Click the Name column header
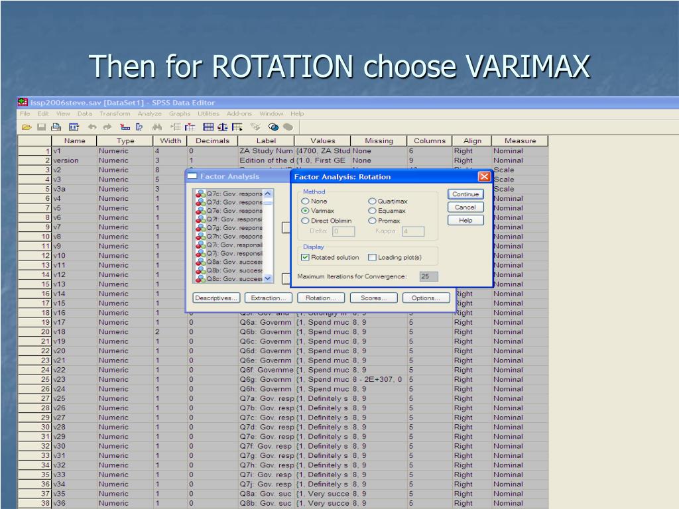Viewport: 679px width, 509px height. point(74,141)
